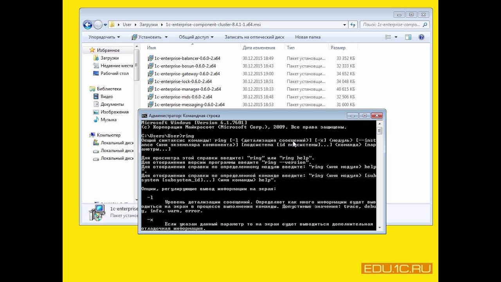Select Загрузки in the address breadcrumb
The height and width of the screenshot is (282, 501).
(x=148, y=24)
